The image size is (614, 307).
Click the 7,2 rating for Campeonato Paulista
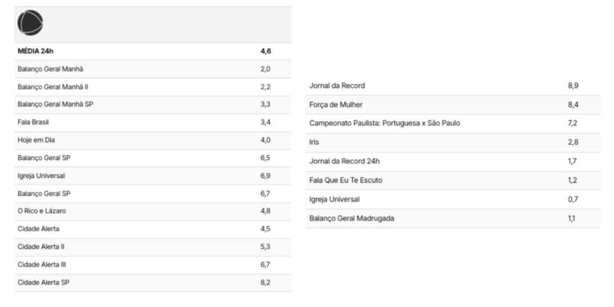tap(572, 123)
